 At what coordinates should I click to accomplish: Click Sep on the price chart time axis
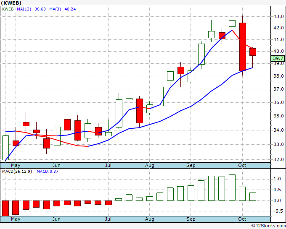tap(191, 165)
